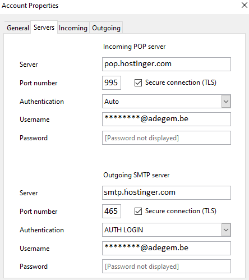Open the Outgoing tab
Viewport: 249px width, 280px height.
click(x=106, y=28)
